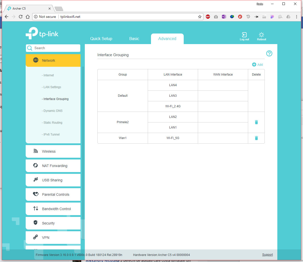Delete the Wan1 group with trash icon
This screenshot has height=262, width=303.
(x=256, y=138)
